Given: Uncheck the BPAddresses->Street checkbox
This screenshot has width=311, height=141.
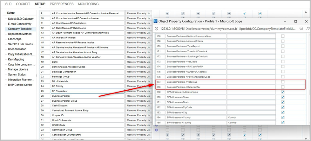Looking at the screenshot, I should point(283,97).
